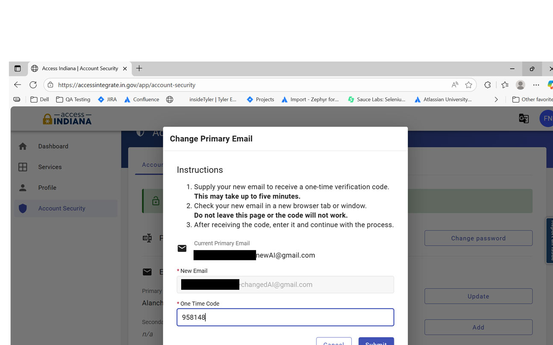Open Other favorites folder

click(532, 99)
